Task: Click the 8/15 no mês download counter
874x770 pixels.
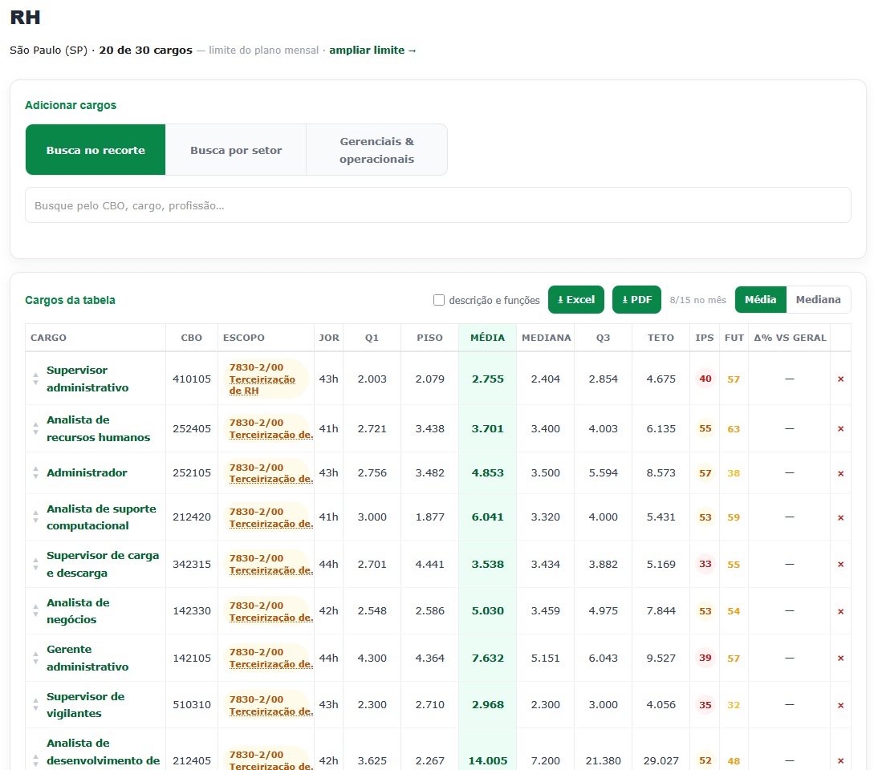Action: [x=698, y=300]
